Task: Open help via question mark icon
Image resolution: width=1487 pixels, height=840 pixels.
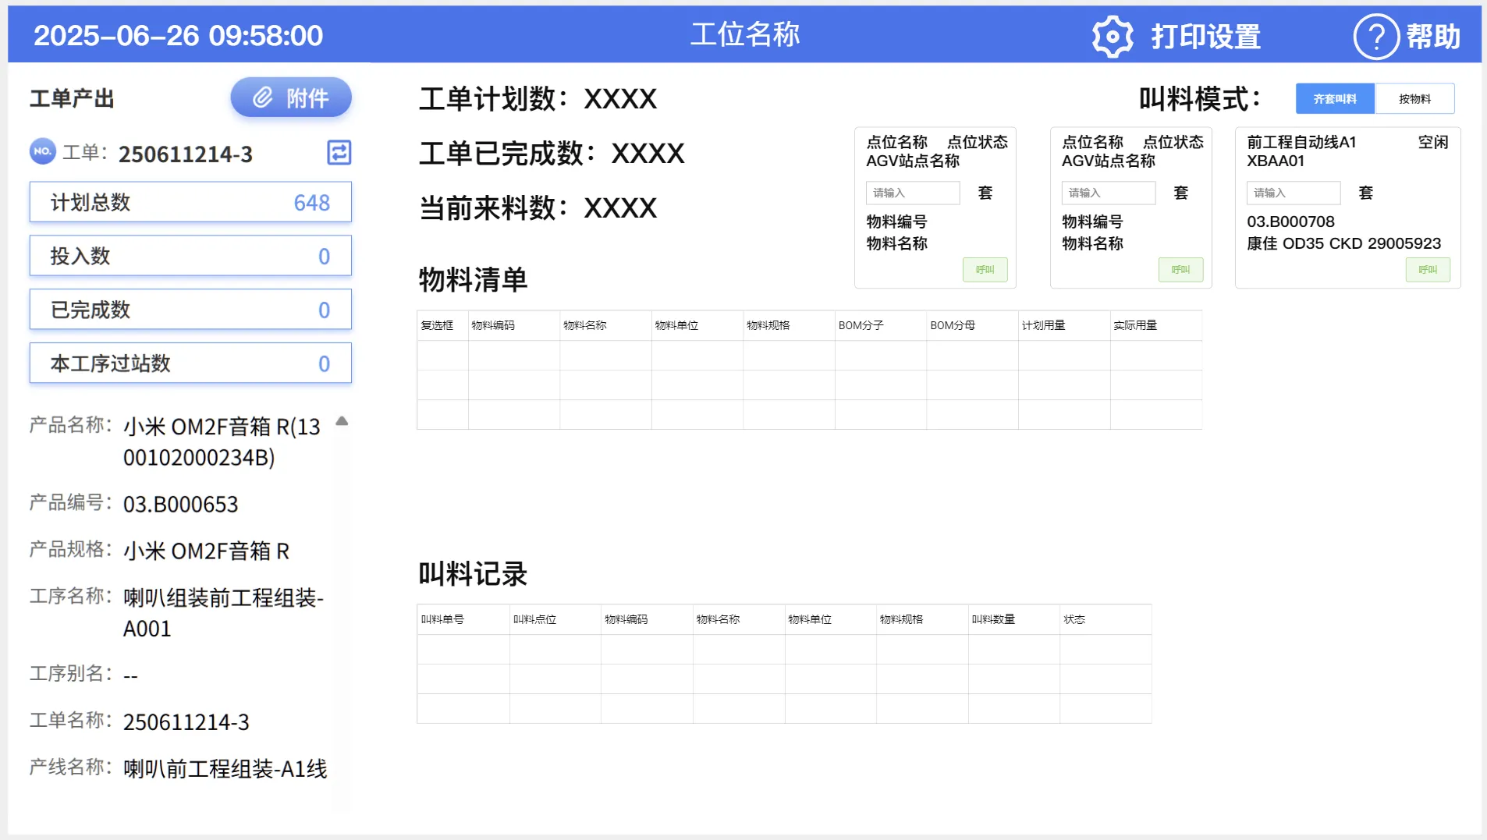Action: pyautogui.click(x=1375, y=36)
